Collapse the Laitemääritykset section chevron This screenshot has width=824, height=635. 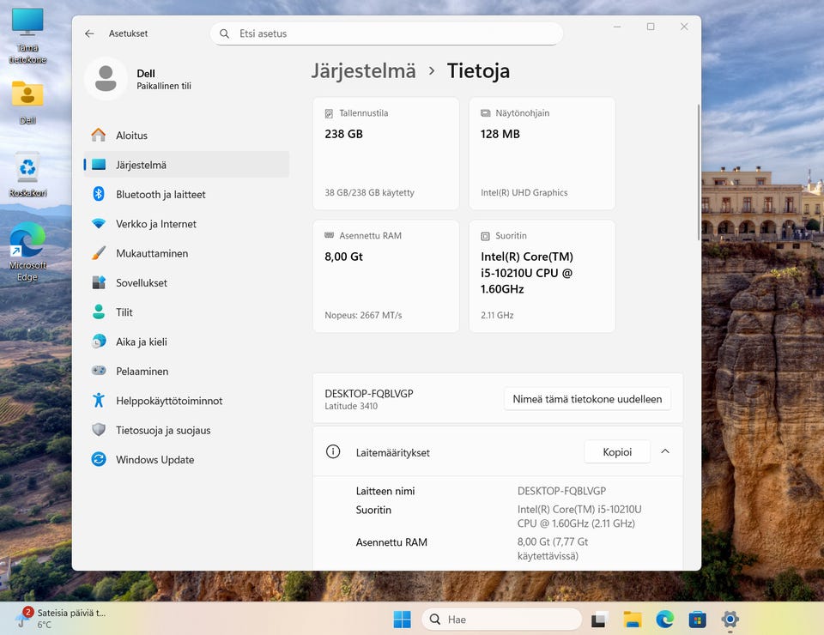coord(665,452)
